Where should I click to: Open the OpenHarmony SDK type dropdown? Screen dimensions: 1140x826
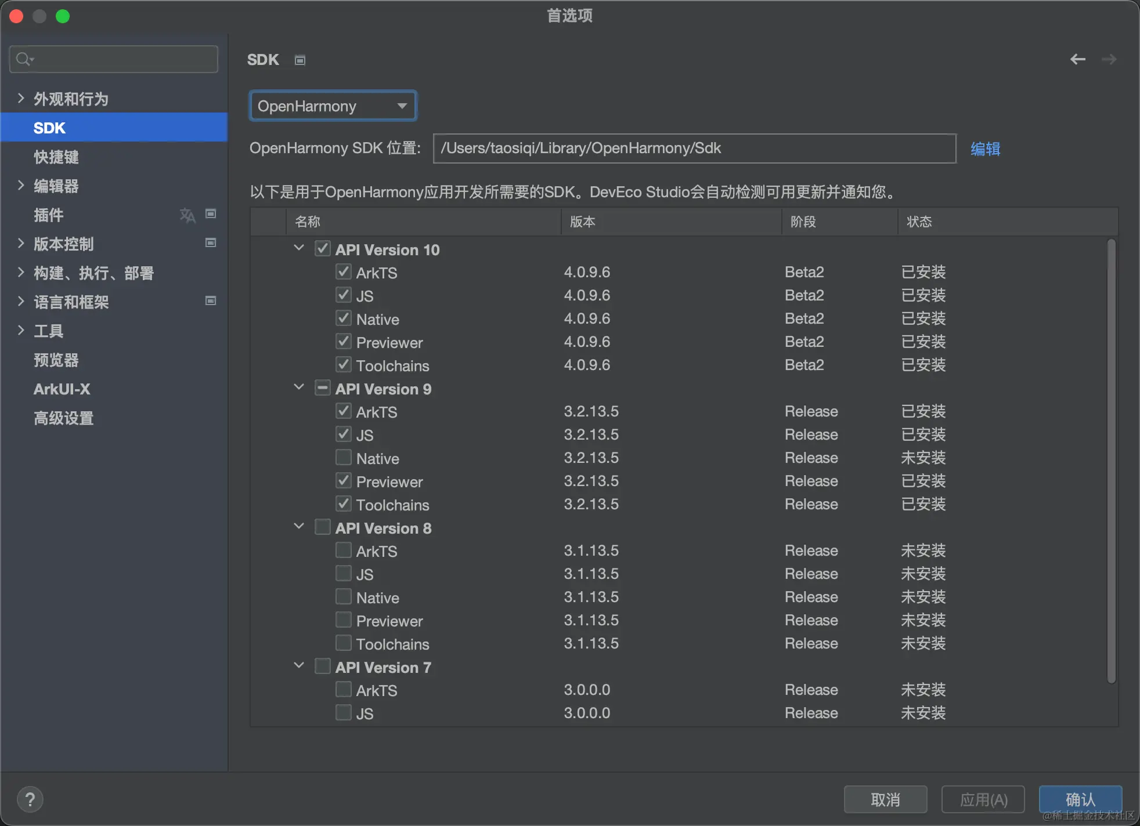click(333, 106)
